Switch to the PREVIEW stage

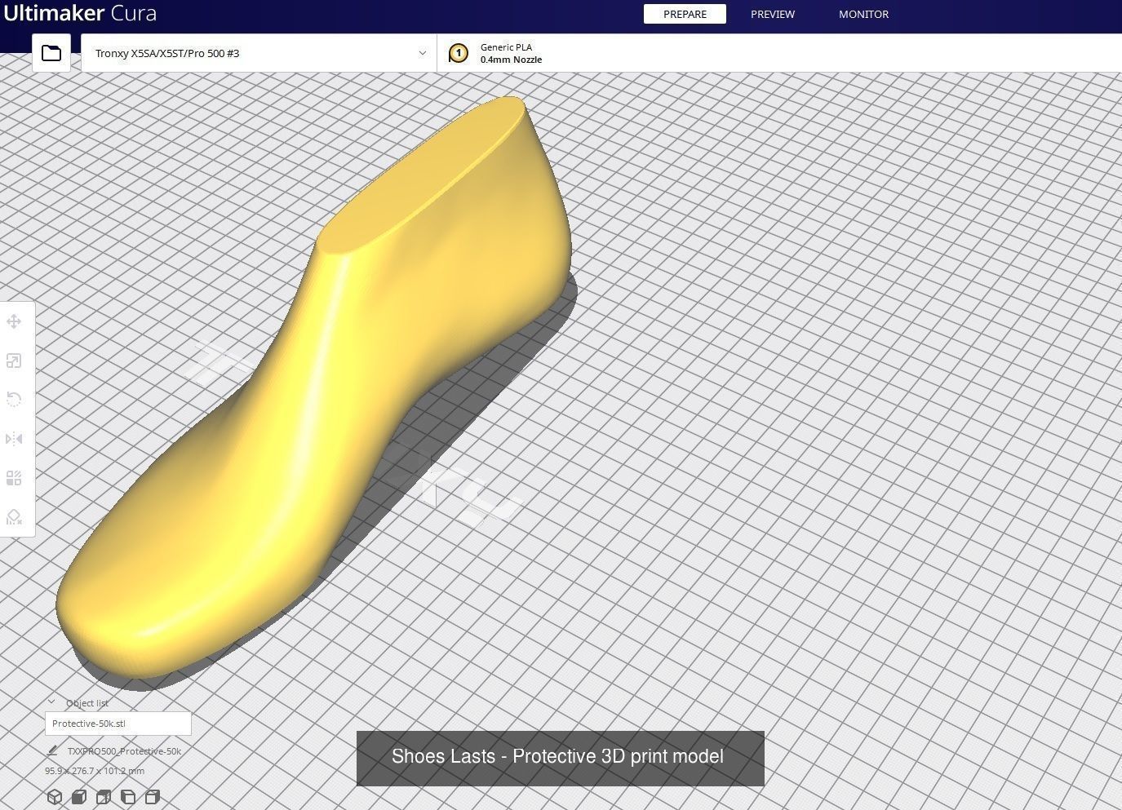coord(773,14)
